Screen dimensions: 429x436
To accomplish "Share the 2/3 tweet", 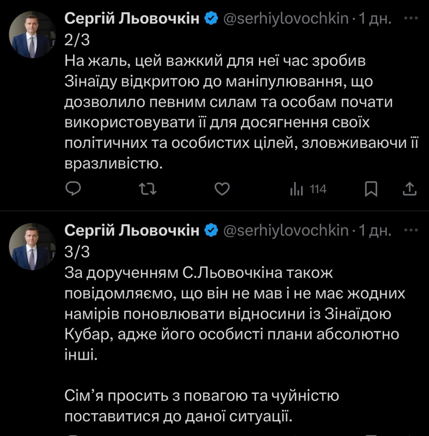I will click(410, 189).
